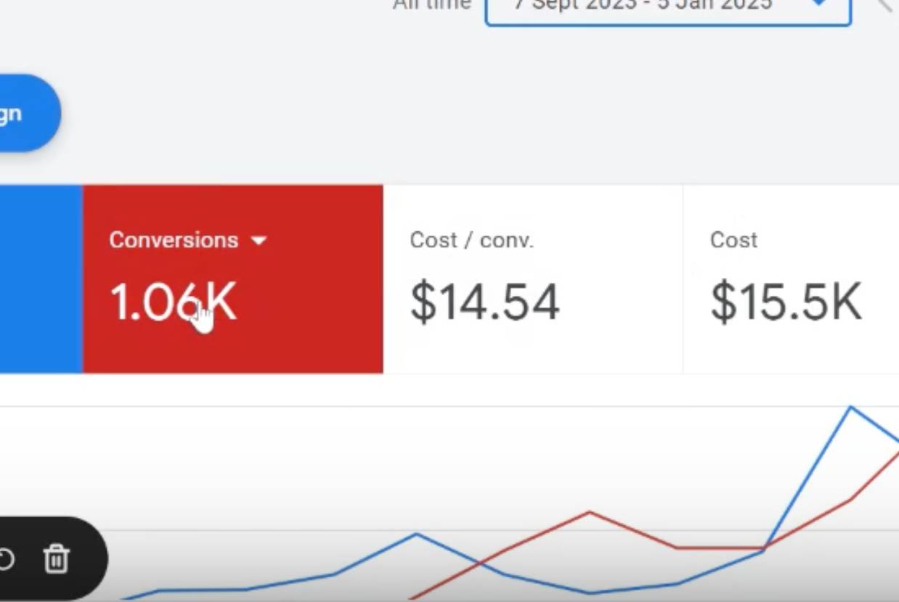
Task: Select the Cost / conv. metric label
Action: click(x=471, y=240)
